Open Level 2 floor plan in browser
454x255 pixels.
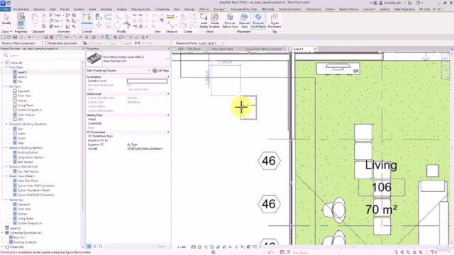tap(22, 77)
